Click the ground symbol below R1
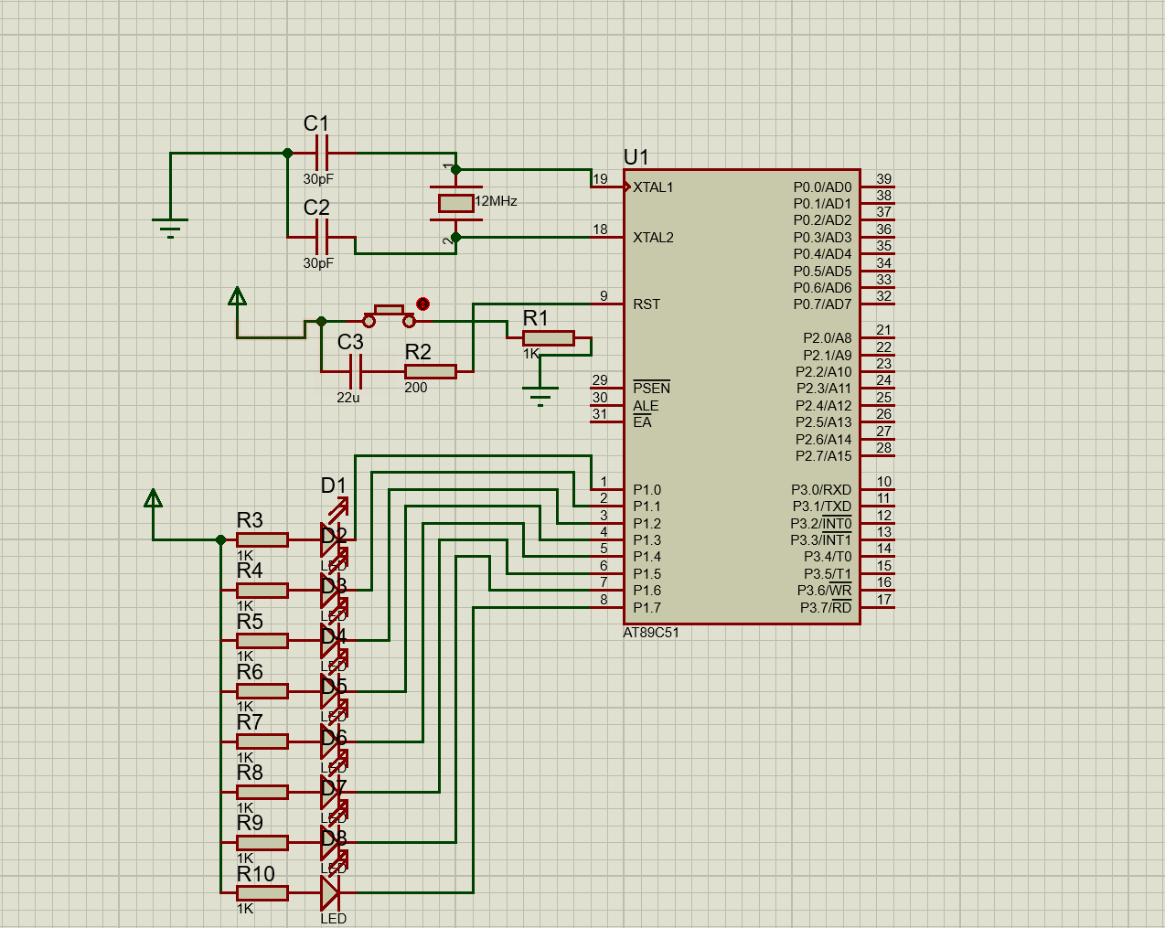The height and width of the screenshot is (928, 1165). click(x=540, y=396)
